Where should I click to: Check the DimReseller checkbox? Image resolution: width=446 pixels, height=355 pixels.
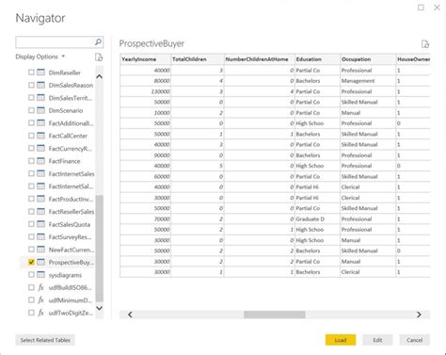[31, 73]
